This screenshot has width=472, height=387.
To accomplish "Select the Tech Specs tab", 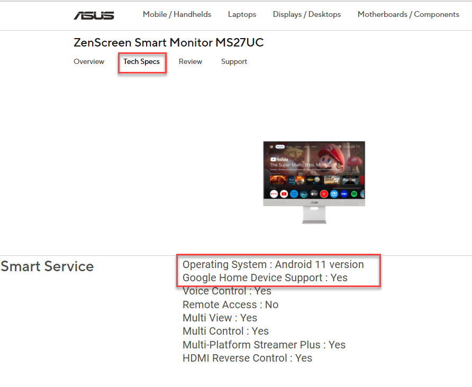I will point(141,62).
